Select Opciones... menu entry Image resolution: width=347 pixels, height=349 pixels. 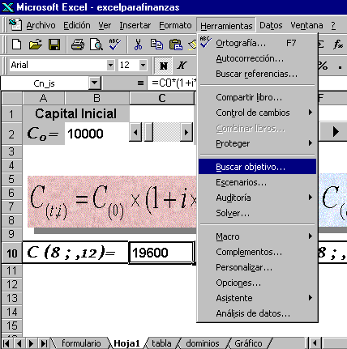pyautogui.click(x=257, y=283)
